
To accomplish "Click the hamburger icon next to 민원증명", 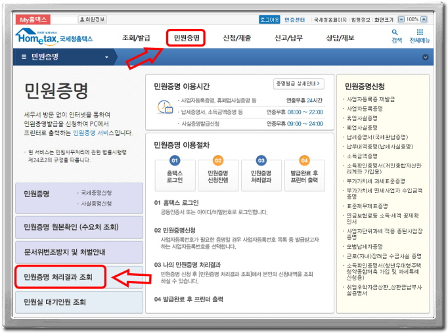I will pos(24,57).
